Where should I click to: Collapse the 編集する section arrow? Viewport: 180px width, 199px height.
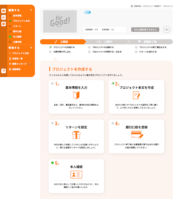pyautogui.click(x=31, y=10)
